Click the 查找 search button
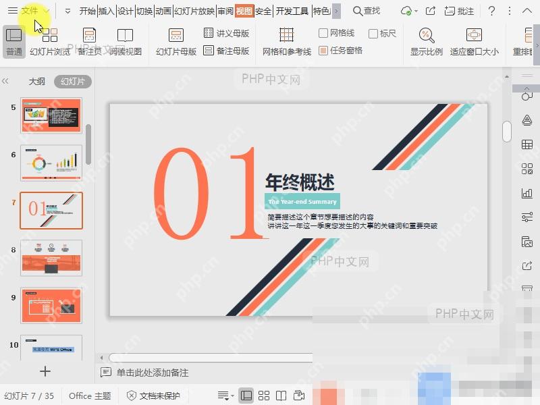Viewport: 540px width, 405px height. click(367, 11)
